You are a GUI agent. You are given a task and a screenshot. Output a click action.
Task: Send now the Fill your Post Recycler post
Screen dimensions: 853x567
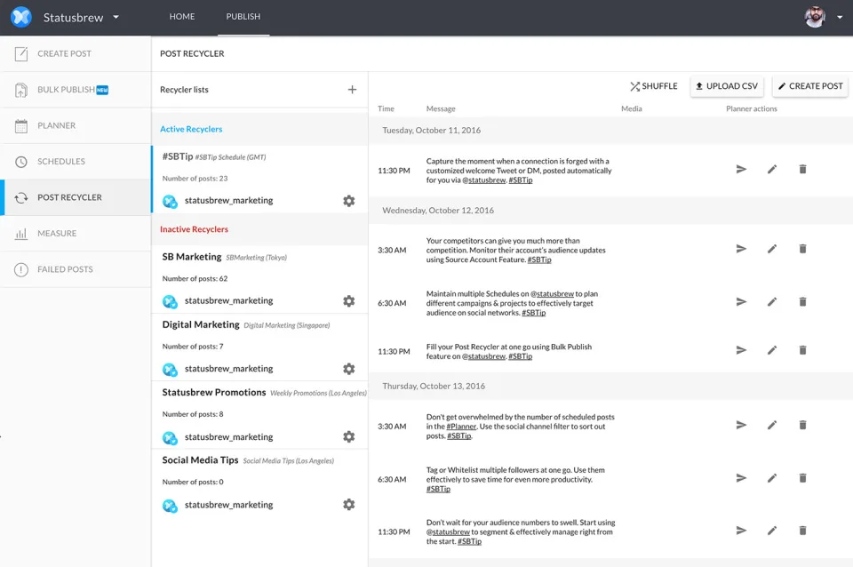point(741,350)
